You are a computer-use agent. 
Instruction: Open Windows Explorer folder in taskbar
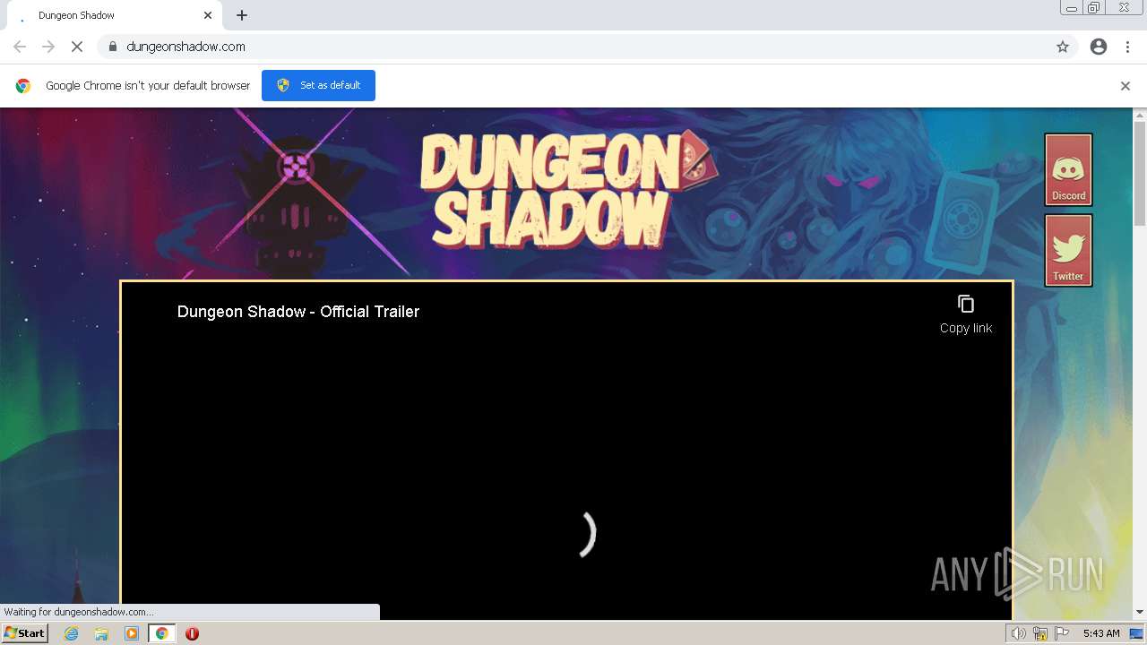coord(101,633)
